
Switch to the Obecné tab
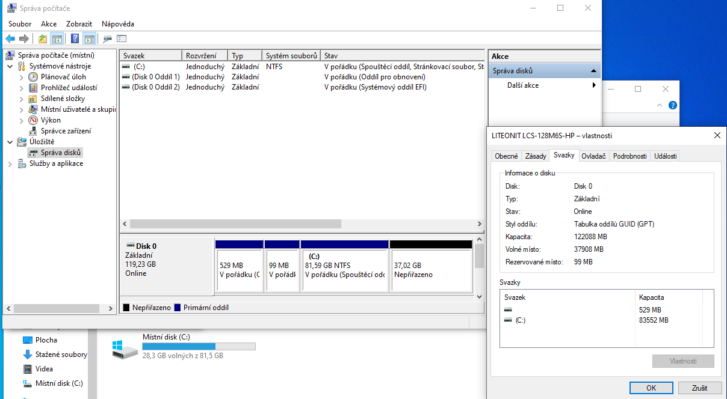click(x=506, y=156)
